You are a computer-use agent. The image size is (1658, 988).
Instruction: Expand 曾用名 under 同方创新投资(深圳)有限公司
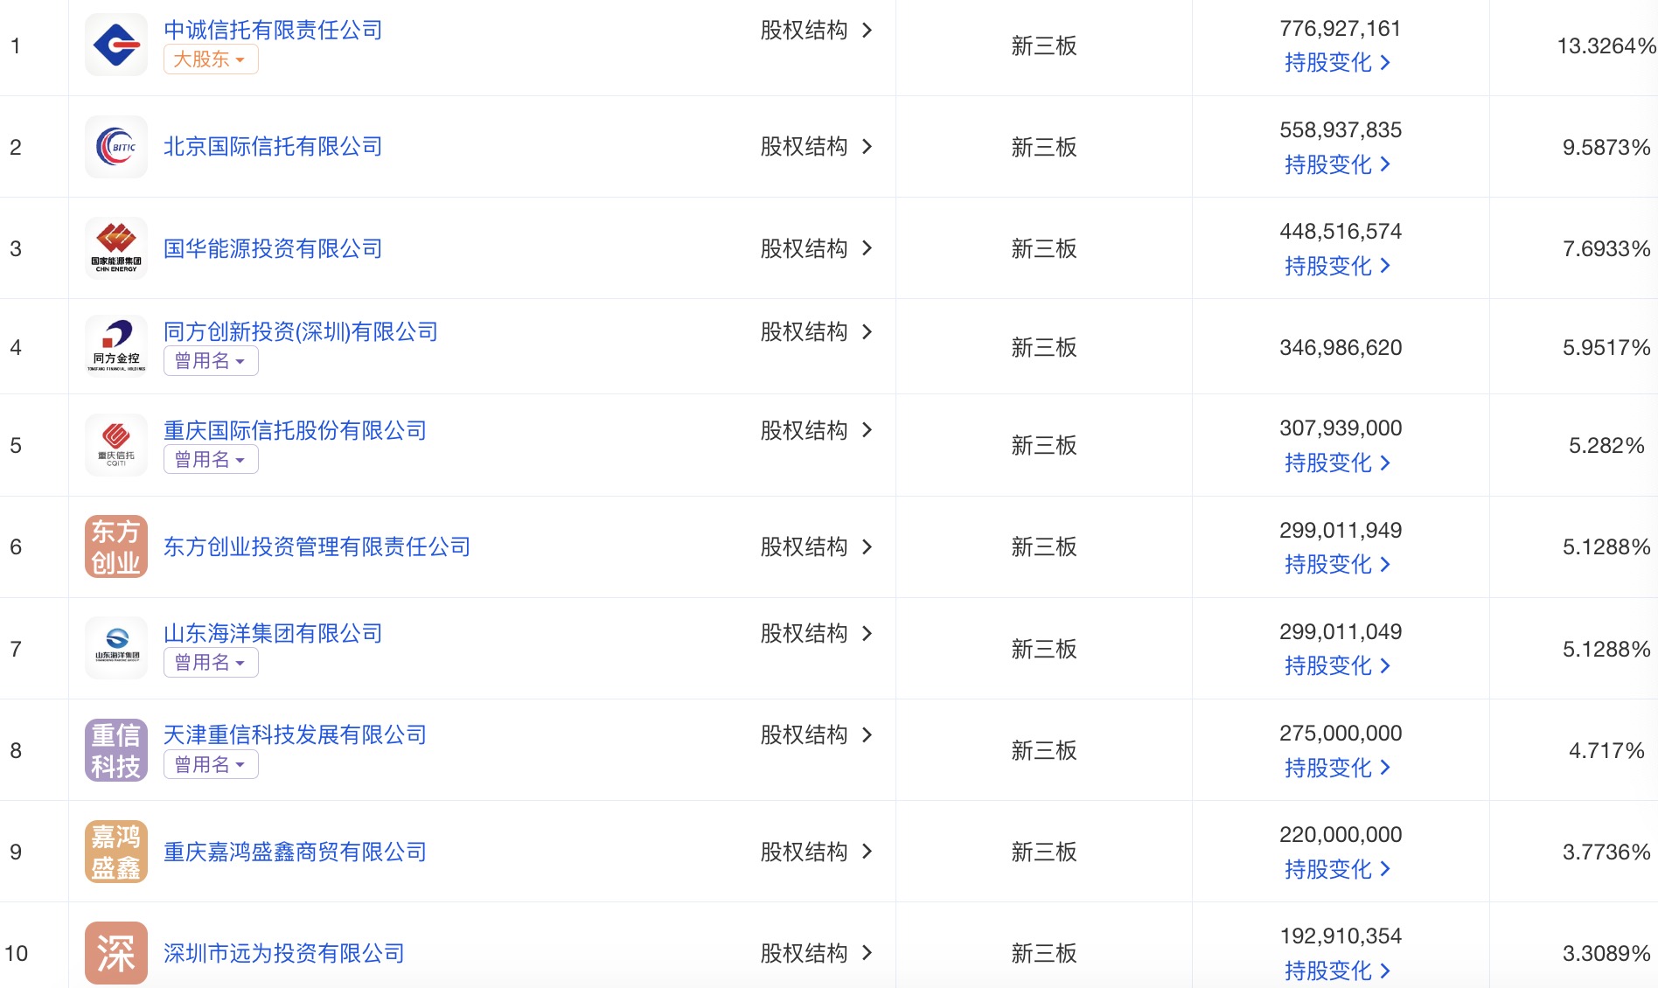click(x=211, y=361)
